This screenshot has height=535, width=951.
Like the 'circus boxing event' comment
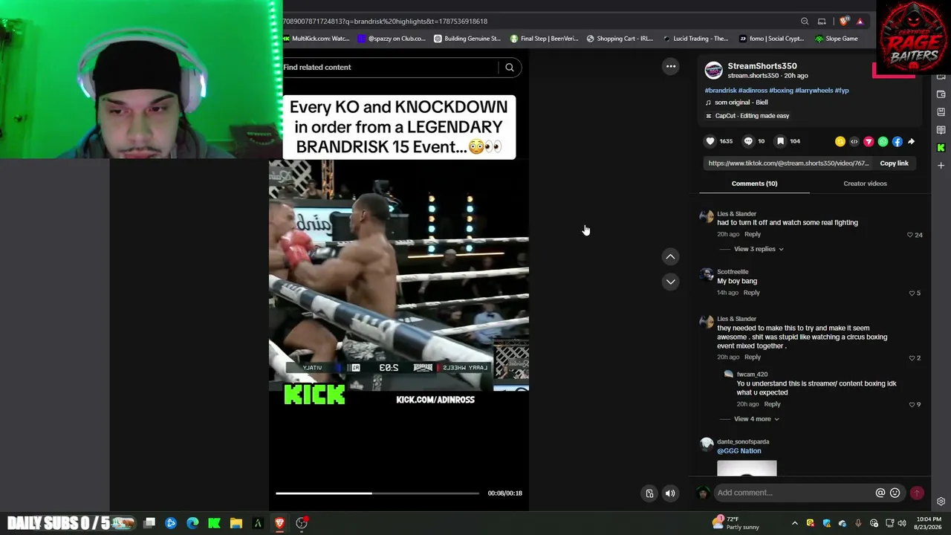coord(912,358)
